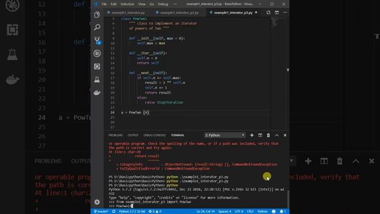Screen dimensions: 380x214
Task: Change line endings via 'CRLF'
Action: (251, 212)
